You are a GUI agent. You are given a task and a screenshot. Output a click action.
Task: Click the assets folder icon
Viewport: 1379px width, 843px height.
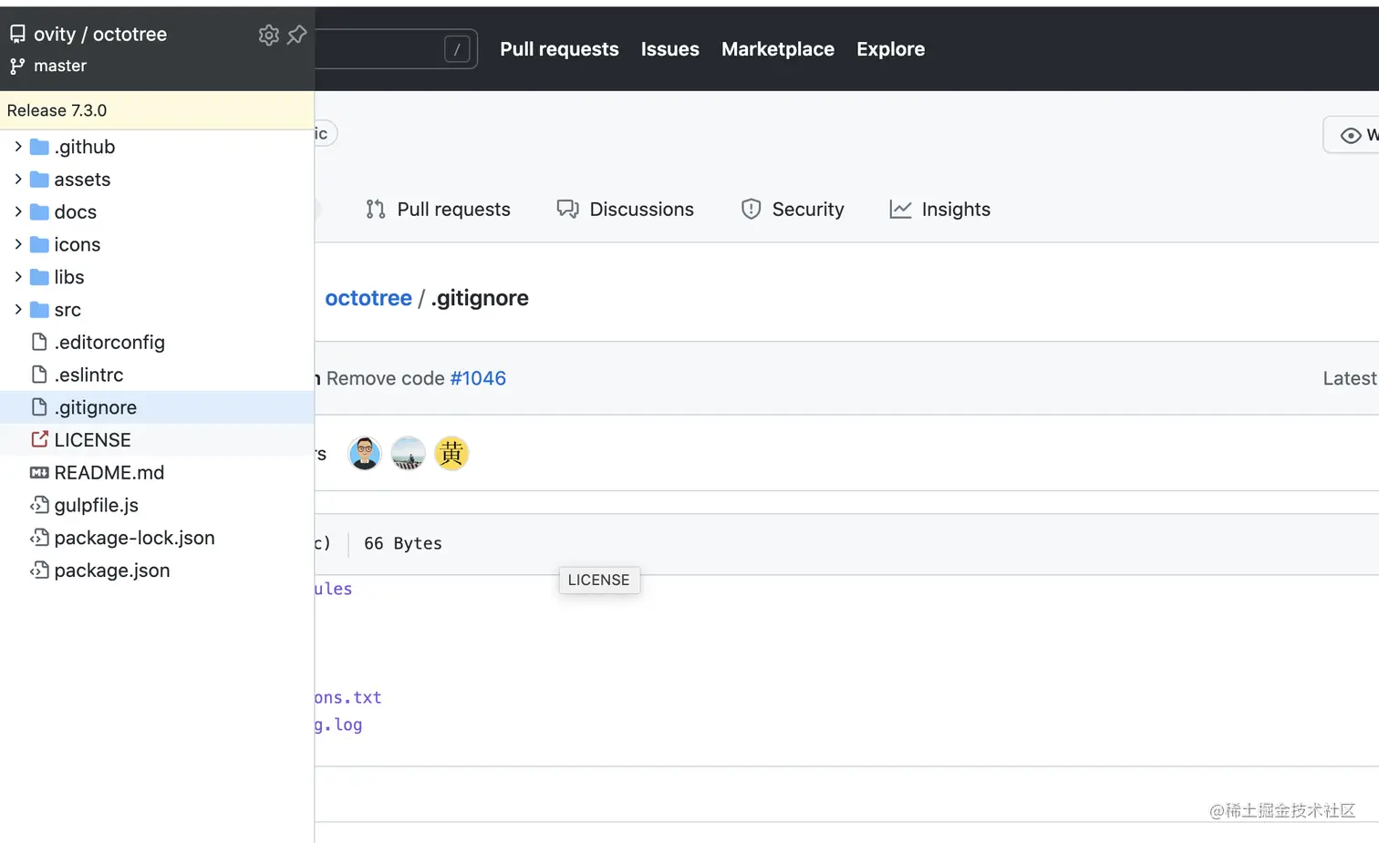point(39,180)
